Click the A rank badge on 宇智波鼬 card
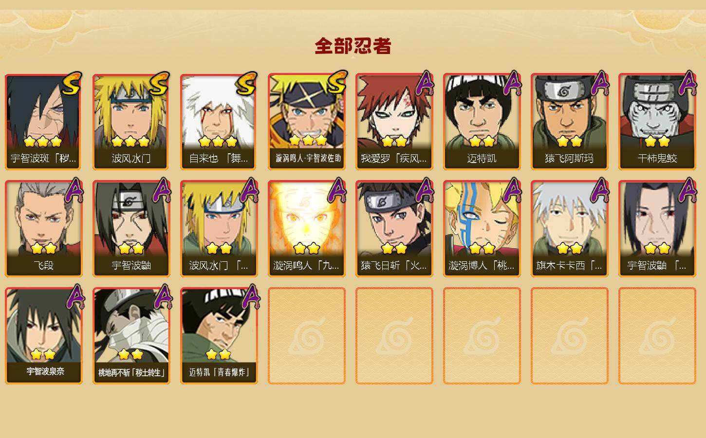The height and width of the screenshot is (438, 706). (162, 190)
